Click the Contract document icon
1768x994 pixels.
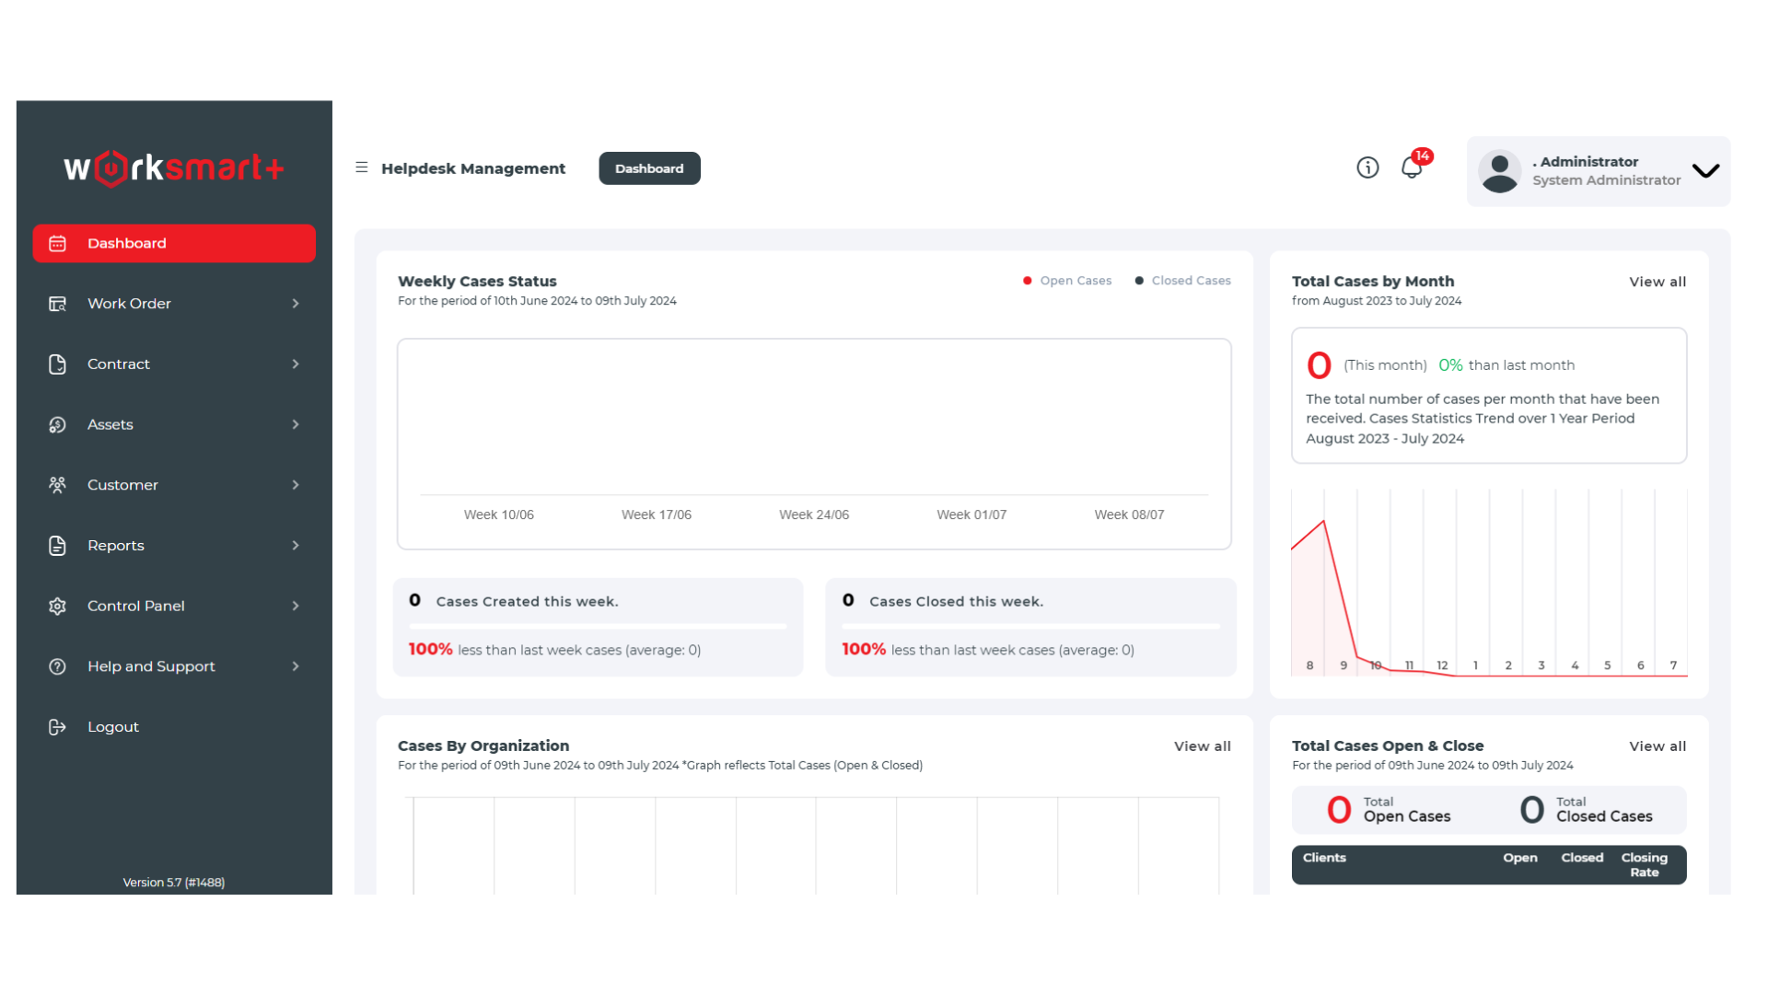coord(57,364)
